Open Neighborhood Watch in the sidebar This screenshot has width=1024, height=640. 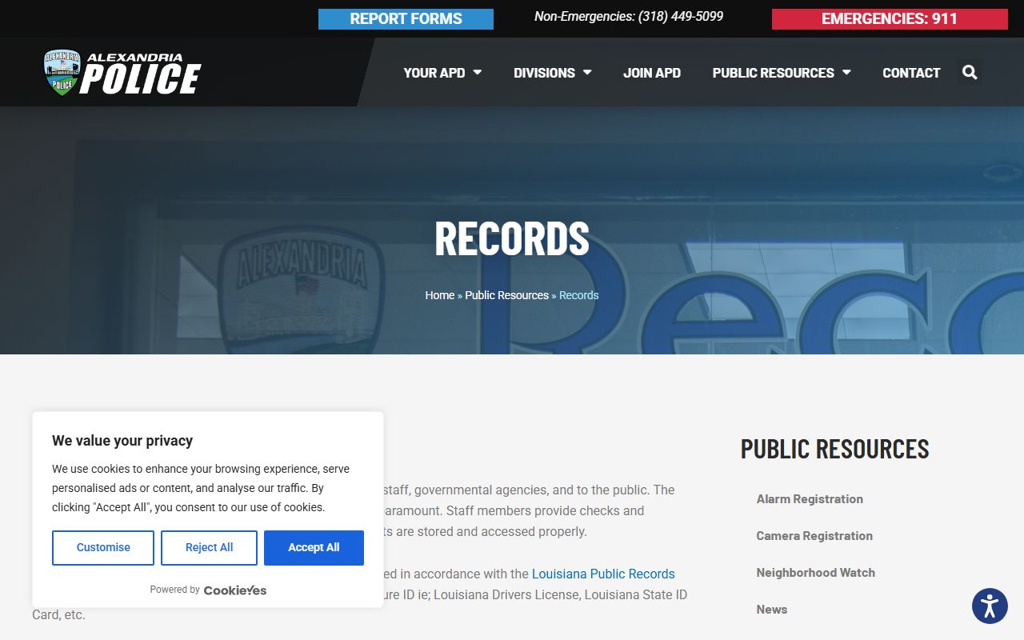(x=816, y=573)
